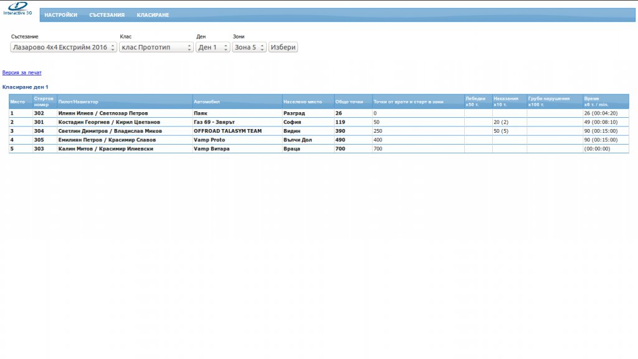Select the Илиян Илиев / Светлозар Петров row
Screen dimensions: 638x359
(x=103, y=113)
